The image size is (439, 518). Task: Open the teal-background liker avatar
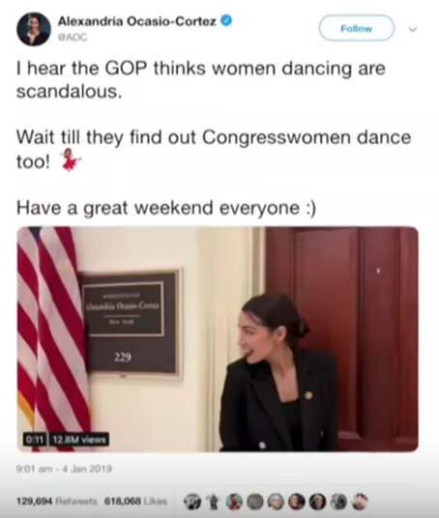click(x=234, y=502)
